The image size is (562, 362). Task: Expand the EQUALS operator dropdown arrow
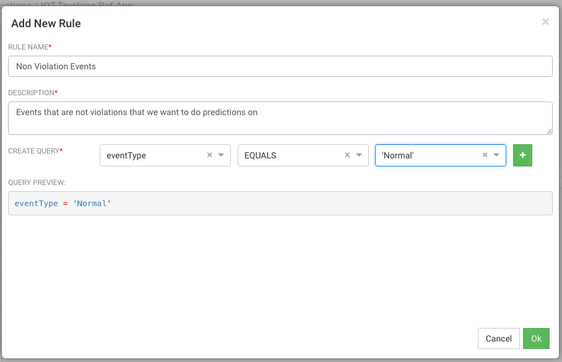pyautogui.click(x=359, y=155)
